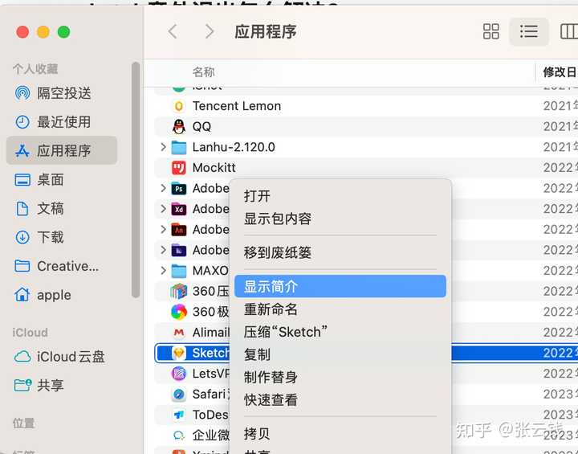Viewport: 578px width, 454px height.
Task: Choose 打开 from context menu
Action: coord(340,196)
